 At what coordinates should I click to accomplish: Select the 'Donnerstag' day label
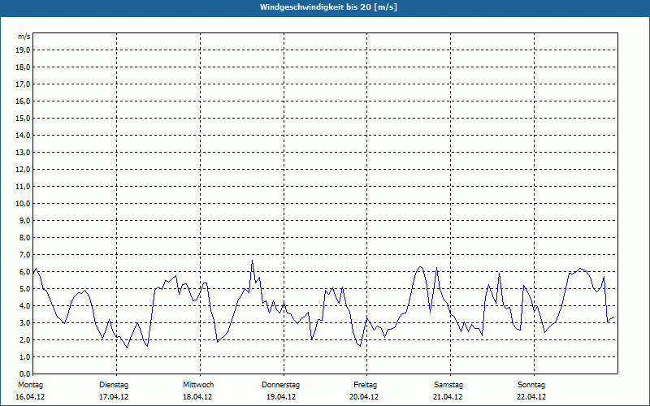pos(280,385)
